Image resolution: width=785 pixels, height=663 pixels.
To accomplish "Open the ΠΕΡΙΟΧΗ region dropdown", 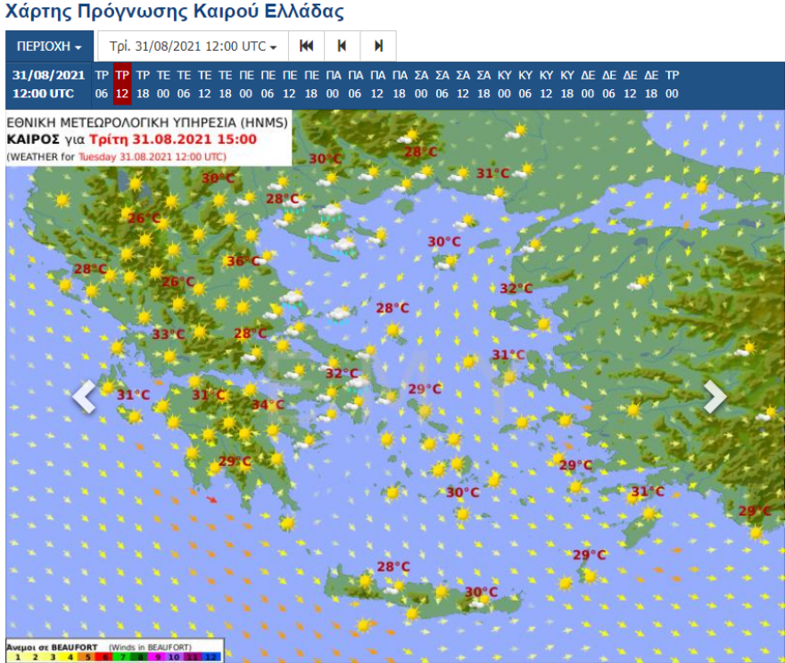I will (x=48, y=45).
